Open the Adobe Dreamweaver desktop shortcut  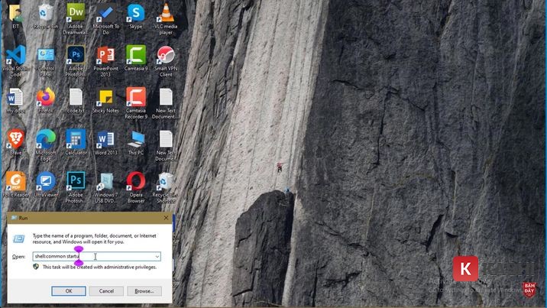tap(76, 13)
